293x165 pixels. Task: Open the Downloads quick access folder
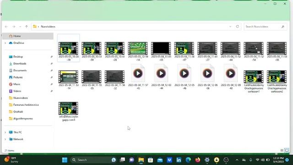20,64
